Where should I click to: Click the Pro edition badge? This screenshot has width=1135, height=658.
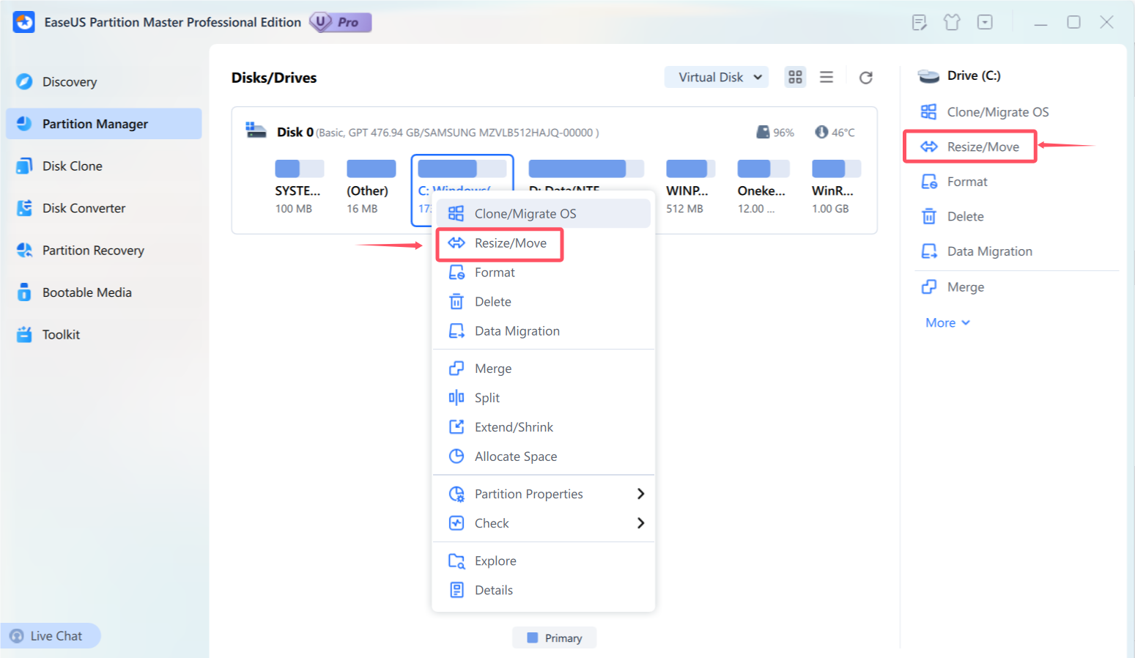click(x=341, y=22)
